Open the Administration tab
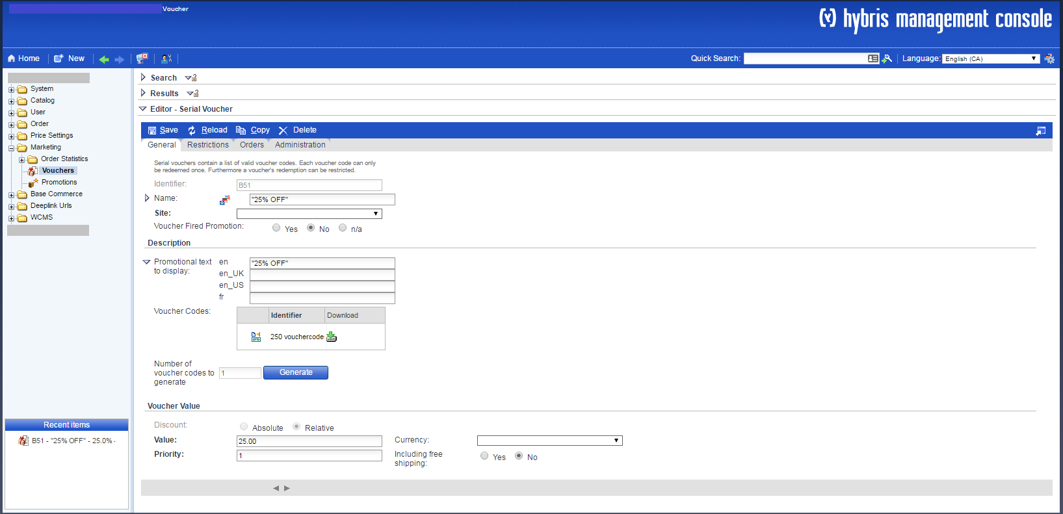 (300, 145)
